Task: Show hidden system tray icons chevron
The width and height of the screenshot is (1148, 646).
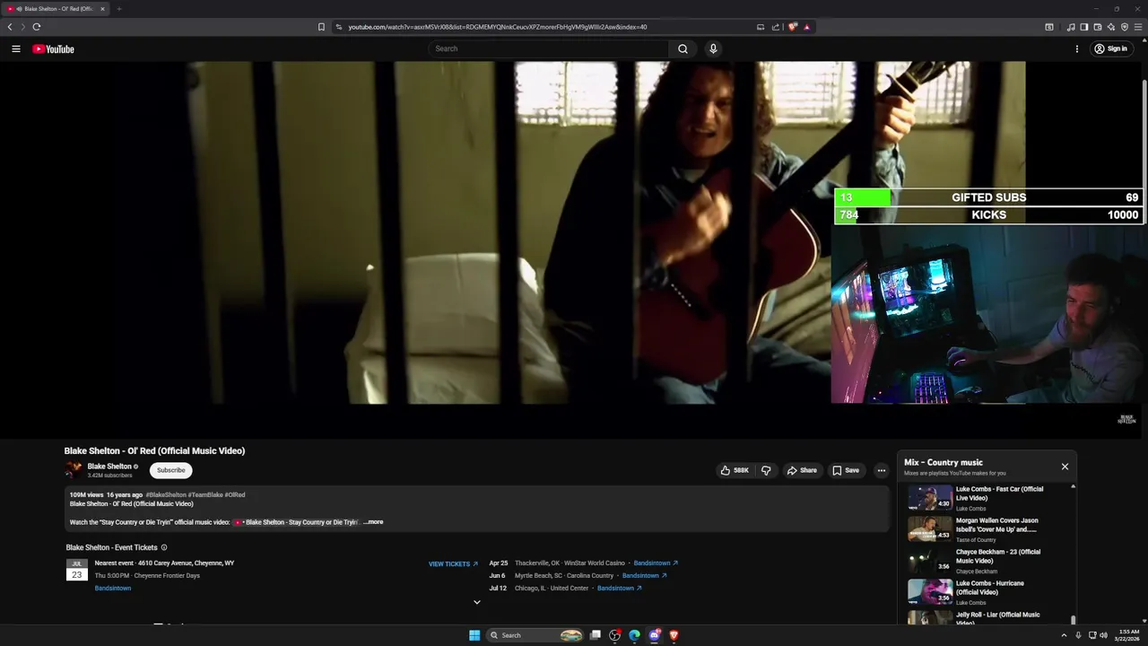Action: pyautogui.click(x=1065, y=635)
